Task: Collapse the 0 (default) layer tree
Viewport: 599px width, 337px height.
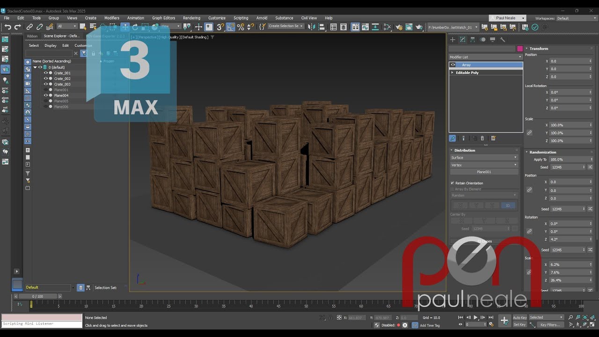Action: (x=35, y=67)
